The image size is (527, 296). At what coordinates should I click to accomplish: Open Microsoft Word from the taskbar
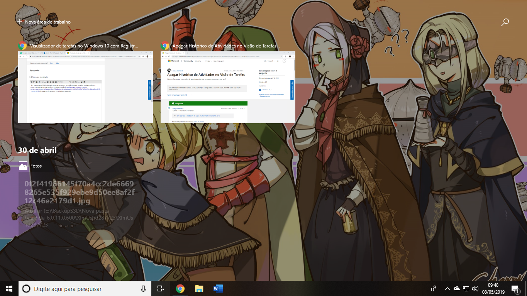218,289
